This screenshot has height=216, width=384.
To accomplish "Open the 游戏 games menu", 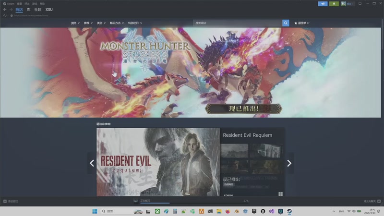I will [35, 4].
